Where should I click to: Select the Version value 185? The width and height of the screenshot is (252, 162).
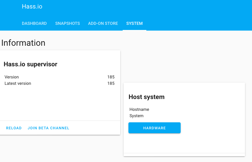(111, 77)
